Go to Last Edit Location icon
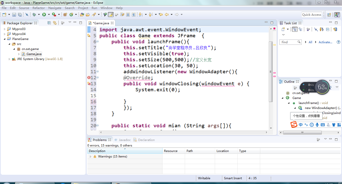The height and width of the screenshot is (184, 342). coord(161,14)
